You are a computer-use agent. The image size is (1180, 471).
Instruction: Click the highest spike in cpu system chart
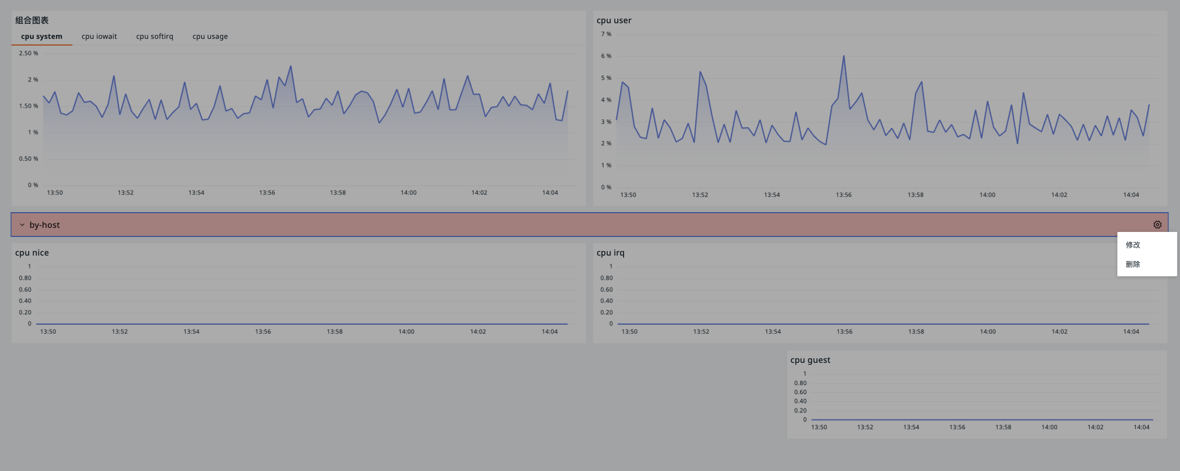coord(290,67)
